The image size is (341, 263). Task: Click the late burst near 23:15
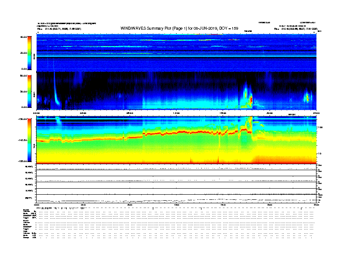[307, 97]
